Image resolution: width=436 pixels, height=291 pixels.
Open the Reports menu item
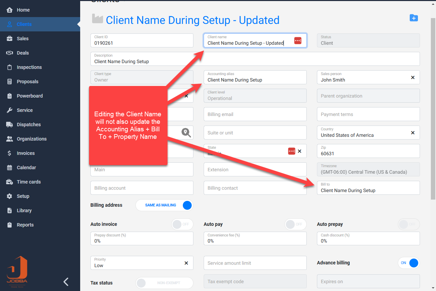click(25, 225)
